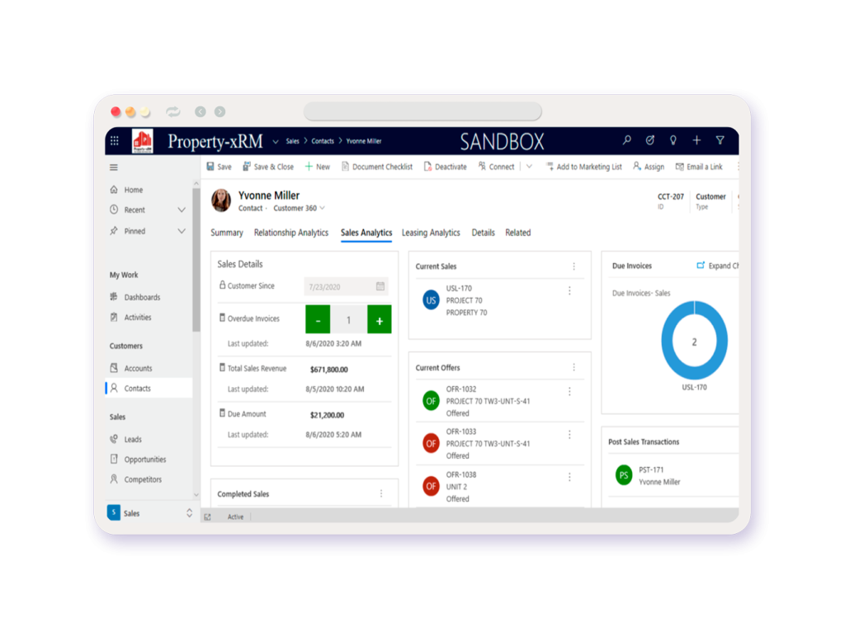Viewport: 845px width, 618px height.
Task: Open the Details tab
Action: [x=483, y=233]
